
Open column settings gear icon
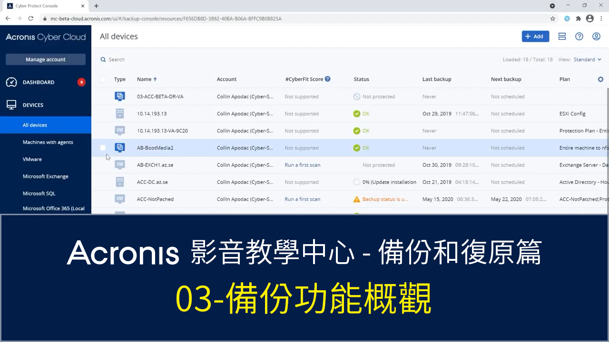point(600,79)
